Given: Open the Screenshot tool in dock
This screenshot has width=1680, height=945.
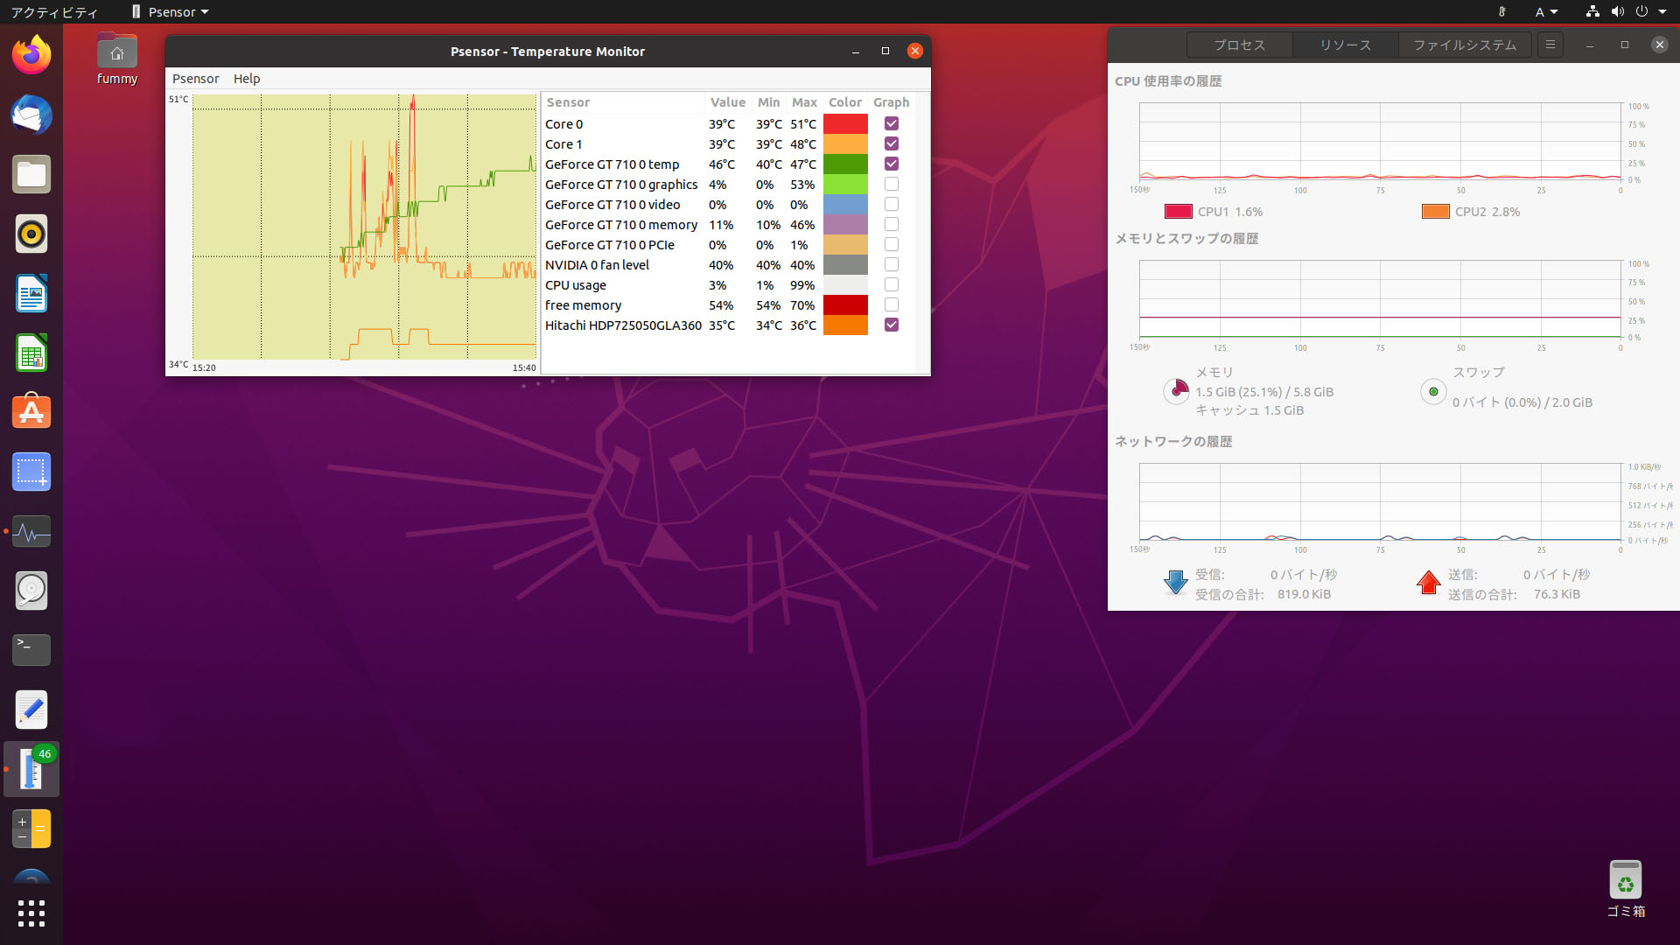Looking at the screenshot, I should (x=31, y=472).
